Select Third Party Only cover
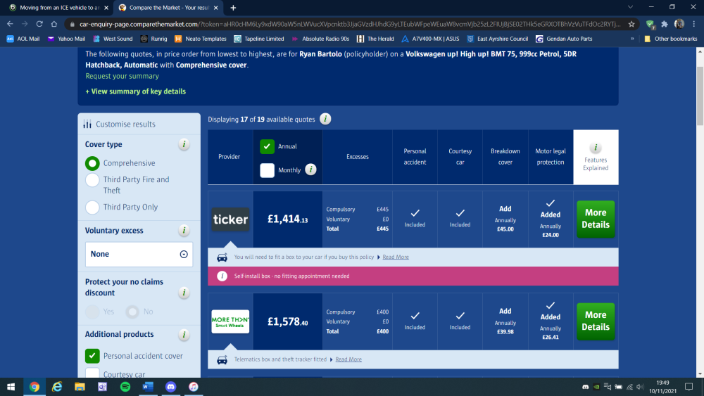The height and width of the screenshot is (396, 704). click(92, 207)
